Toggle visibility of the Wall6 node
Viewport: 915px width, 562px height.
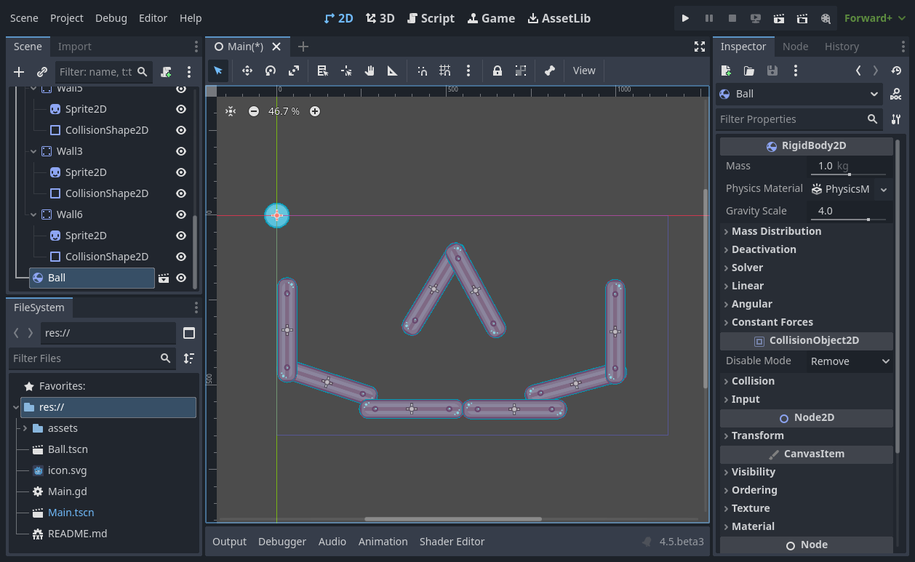coord(181,214)
